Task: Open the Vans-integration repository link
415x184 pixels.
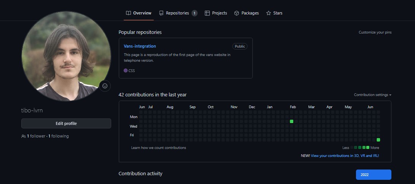Action: pyautogui.click(x=140, y=46)
